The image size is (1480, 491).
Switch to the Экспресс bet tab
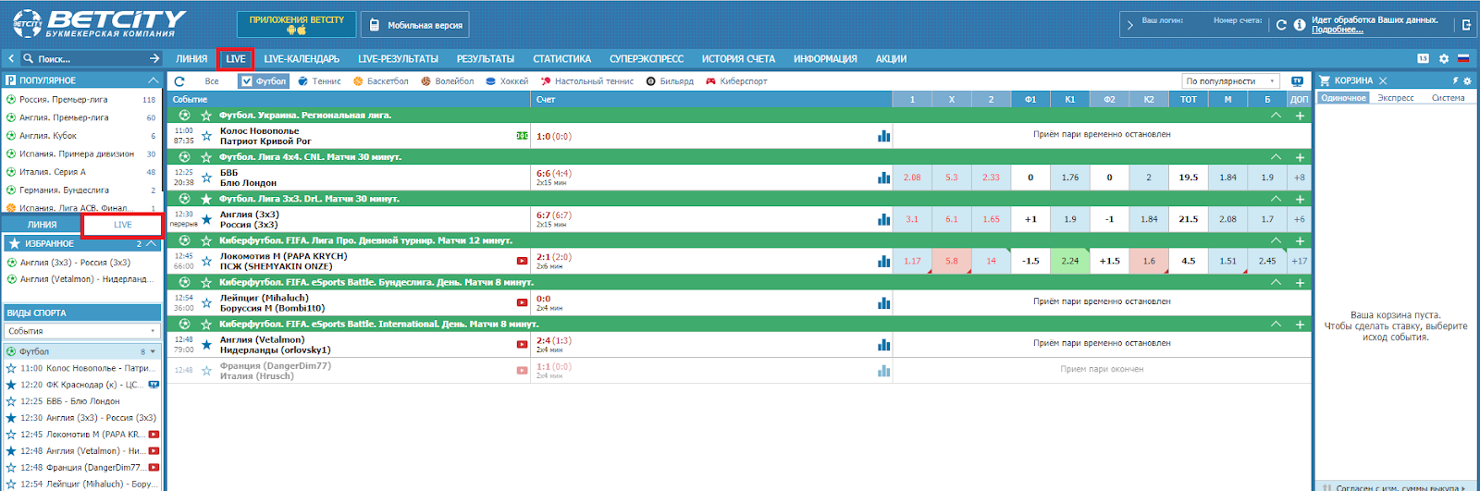(1395, 98)
